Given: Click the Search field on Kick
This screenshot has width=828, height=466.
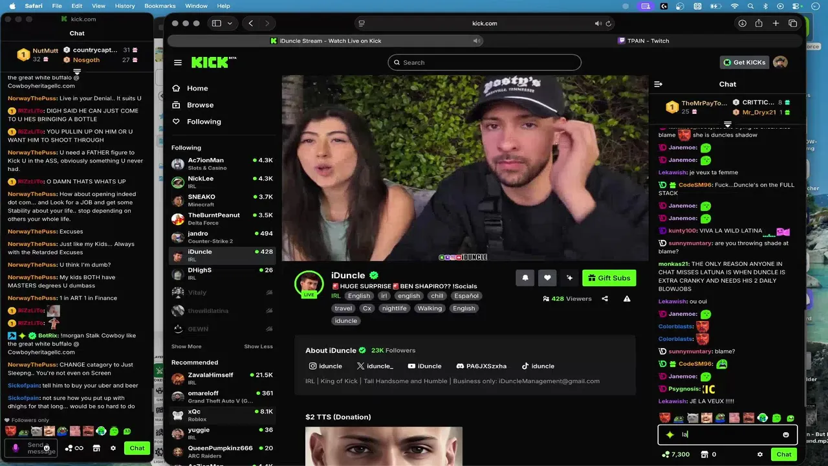Looking at the screenshot, I should tap(485, 62).
